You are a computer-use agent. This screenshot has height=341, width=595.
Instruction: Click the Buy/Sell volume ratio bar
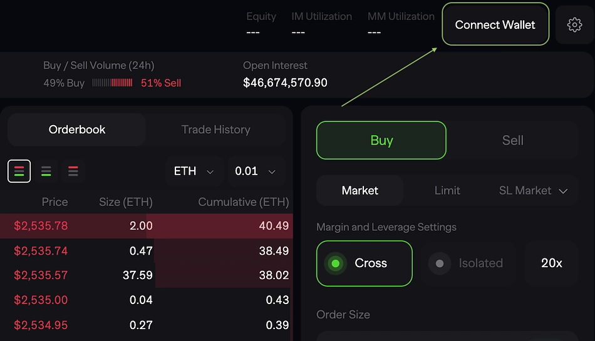pos(112,83)
